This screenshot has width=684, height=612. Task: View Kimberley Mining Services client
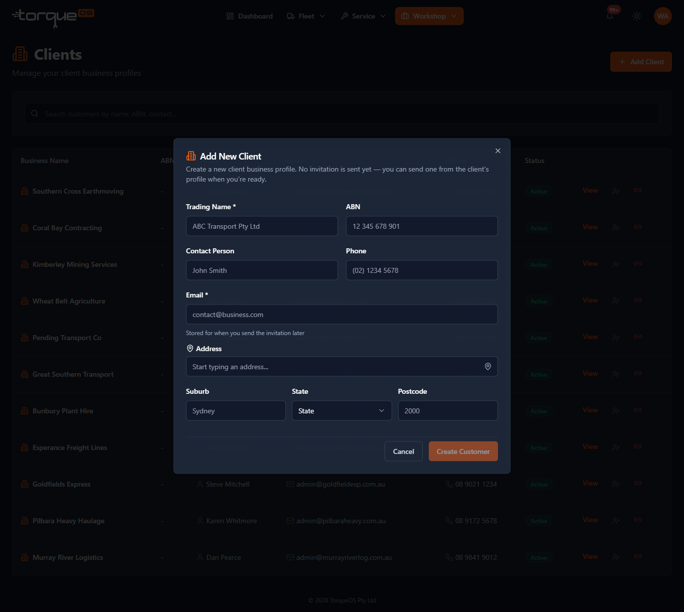pos(590,264)
